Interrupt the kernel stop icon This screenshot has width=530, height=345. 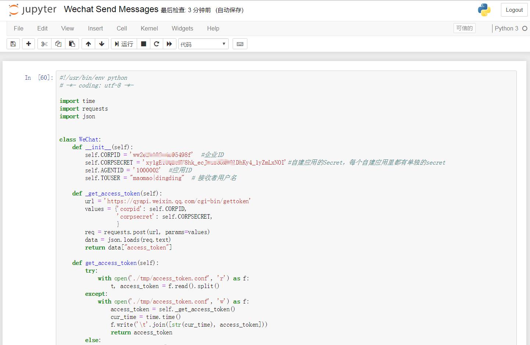point(144,44)
